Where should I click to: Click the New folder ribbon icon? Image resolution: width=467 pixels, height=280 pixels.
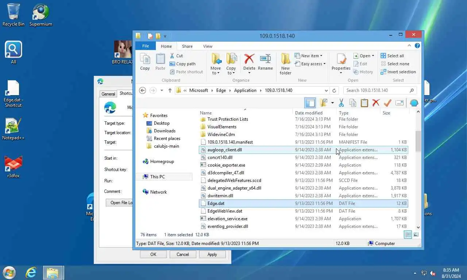point(285,59)
